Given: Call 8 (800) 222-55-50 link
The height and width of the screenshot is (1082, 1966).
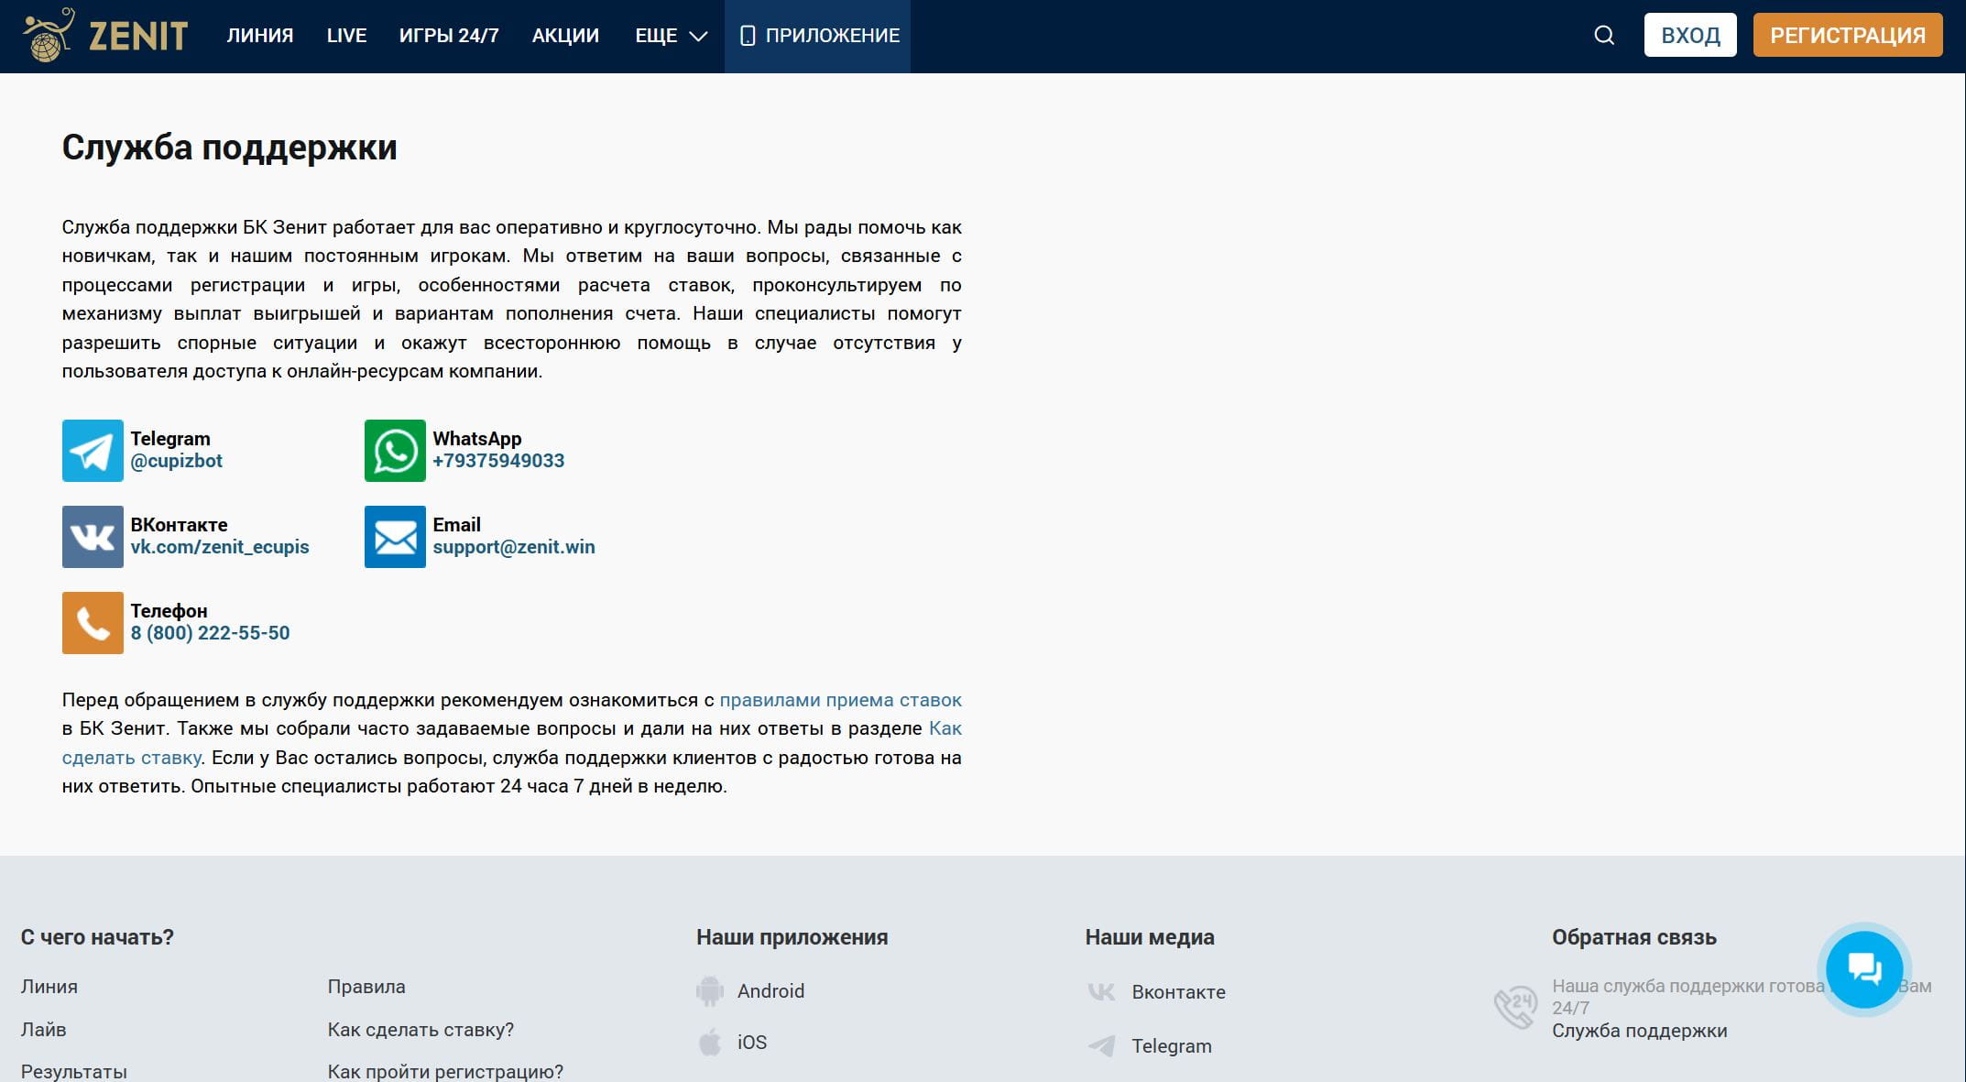Looking at the screenshot, I should coord(210,633).
